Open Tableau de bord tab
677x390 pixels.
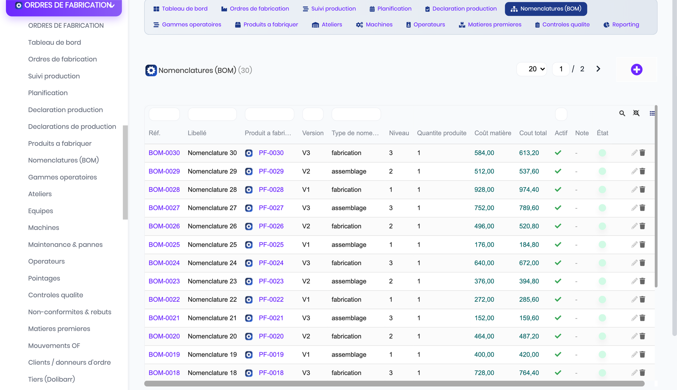pyautogui.click(x=181, y=9)
